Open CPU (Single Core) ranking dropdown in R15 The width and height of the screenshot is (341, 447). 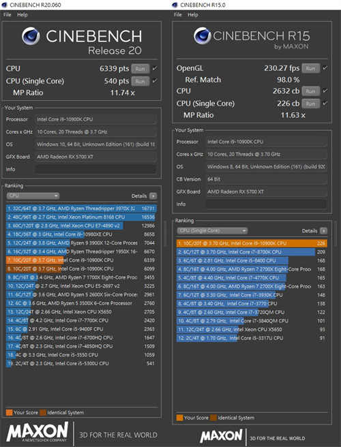pyautogui.click(x=212, y=230)
